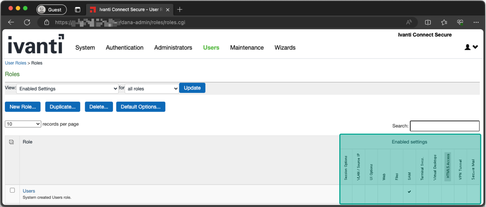Open the all roles filter dropdown

152,89
